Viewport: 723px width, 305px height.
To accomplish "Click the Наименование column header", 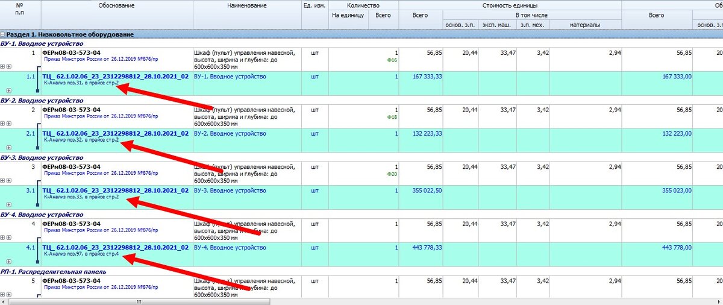I will click(247, 5).
